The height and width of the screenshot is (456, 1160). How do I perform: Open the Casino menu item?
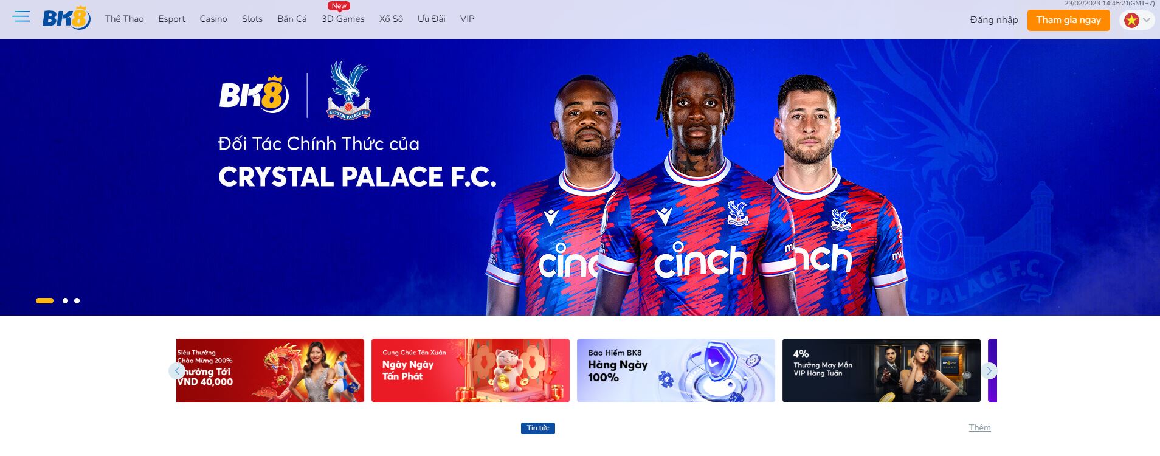coord(213,19)
